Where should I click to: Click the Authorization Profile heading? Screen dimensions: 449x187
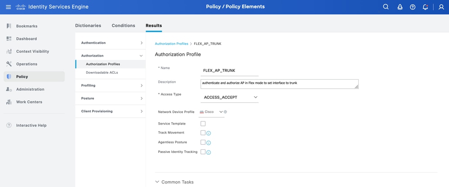(x=178, y=54)
